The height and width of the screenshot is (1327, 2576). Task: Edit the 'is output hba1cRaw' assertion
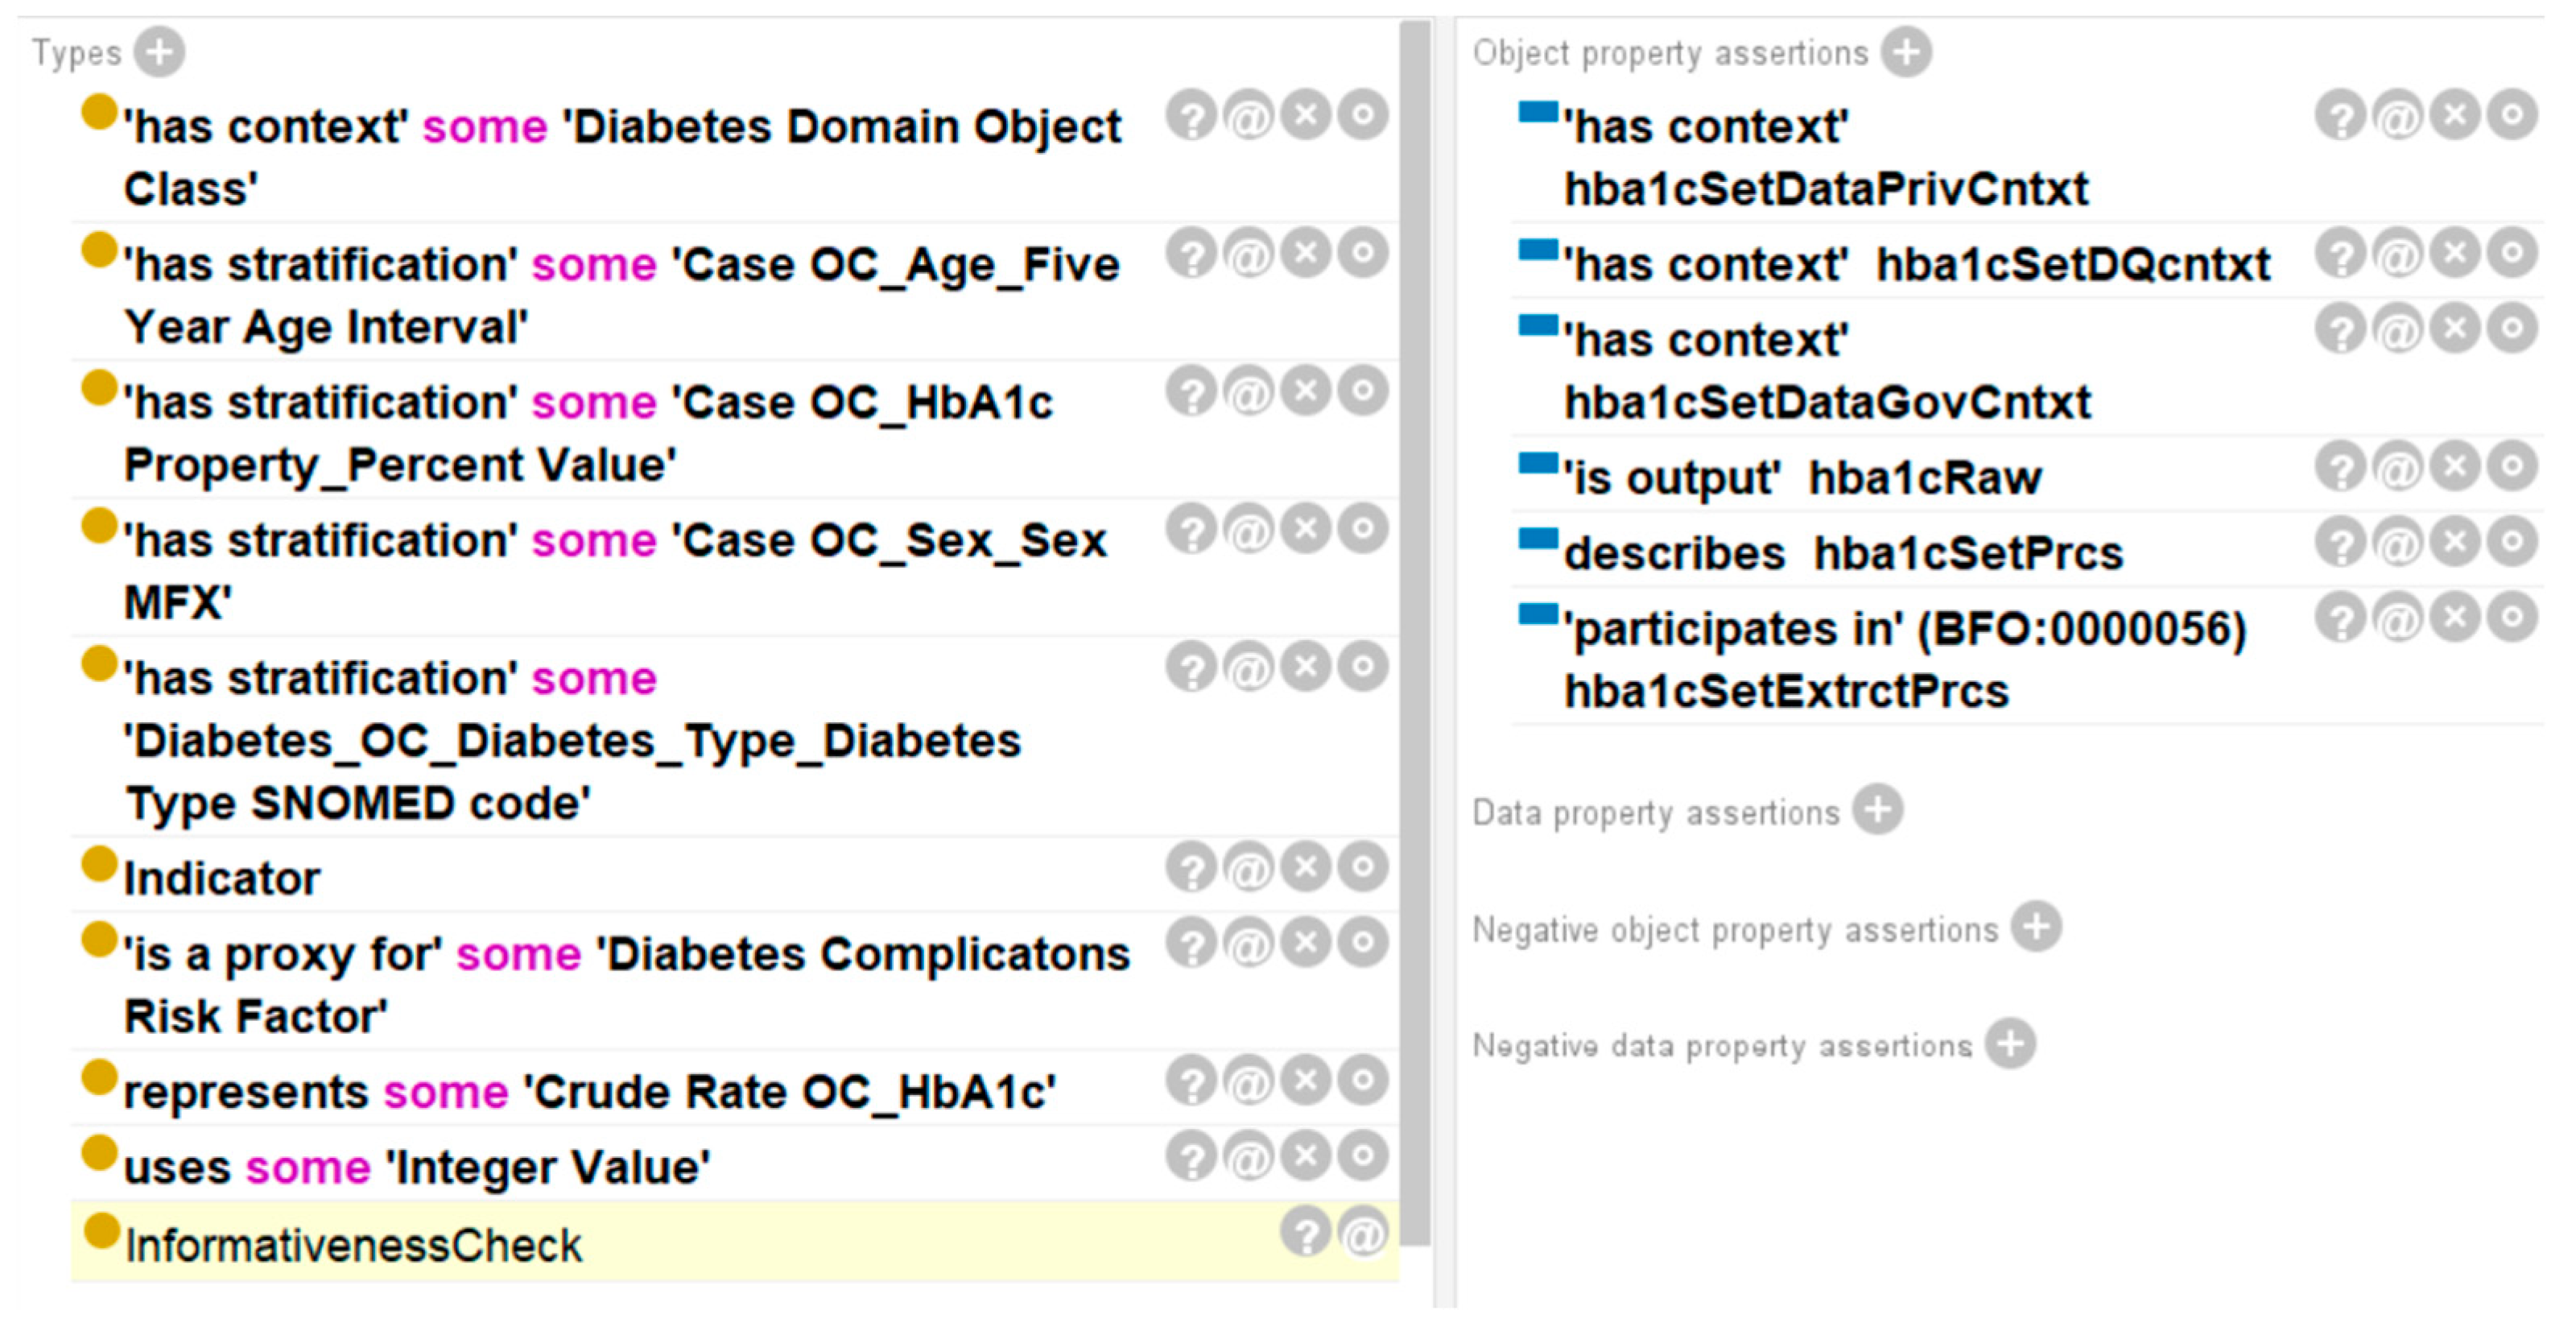pos(2512,467)
